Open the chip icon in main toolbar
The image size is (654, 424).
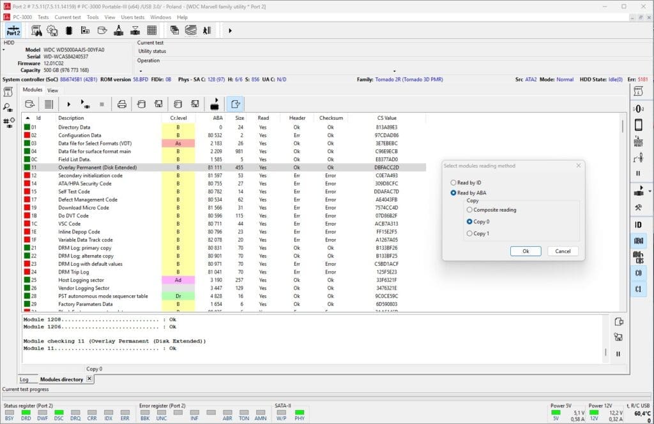point(69,31)
